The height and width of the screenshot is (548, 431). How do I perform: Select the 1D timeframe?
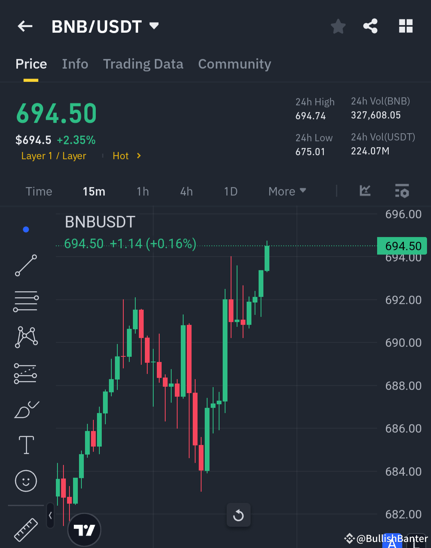coord(231,191)
